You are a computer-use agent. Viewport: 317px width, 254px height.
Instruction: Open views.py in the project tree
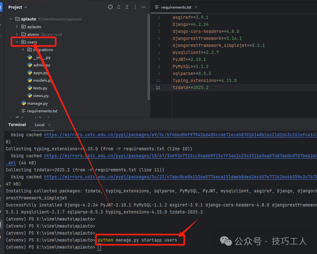[x=41, y=96]
